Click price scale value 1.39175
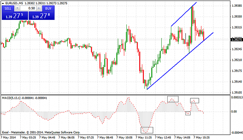Image resolution: width=243 pixels, height=140 pixels. (237, 71)
